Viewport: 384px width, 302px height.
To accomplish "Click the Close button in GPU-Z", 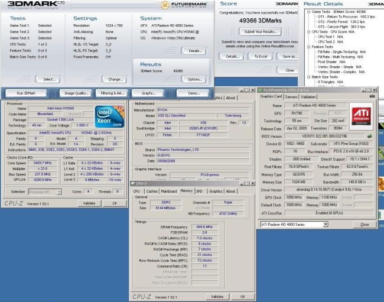I will (x=365, y=225).
